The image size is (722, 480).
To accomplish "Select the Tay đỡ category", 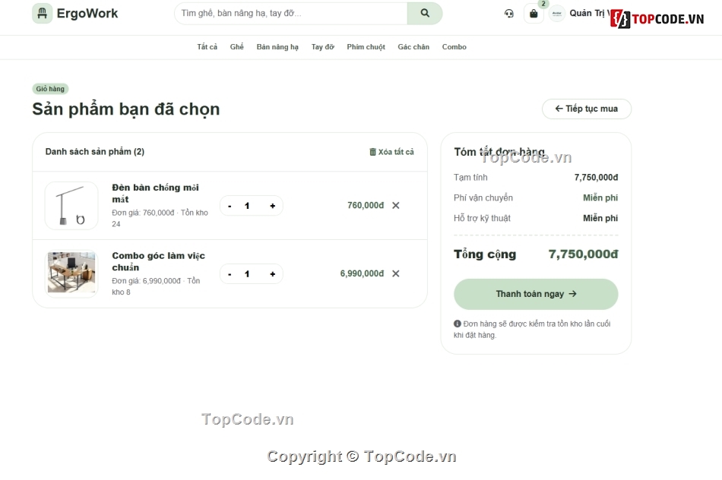I will click(322, 47).
